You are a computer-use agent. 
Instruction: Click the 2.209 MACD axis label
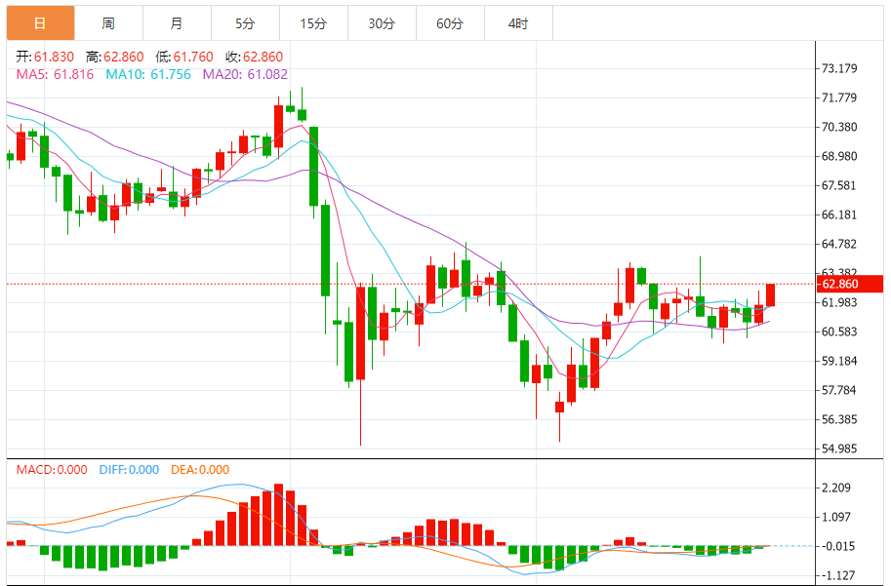pyautogui.click(x=836, y=488)
